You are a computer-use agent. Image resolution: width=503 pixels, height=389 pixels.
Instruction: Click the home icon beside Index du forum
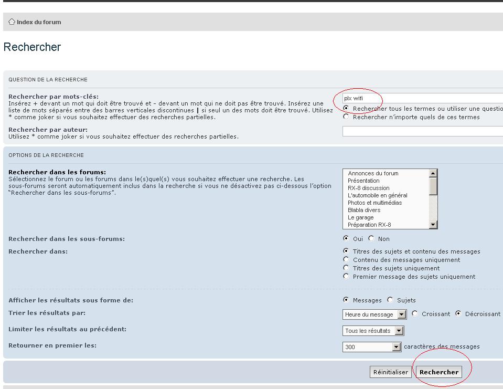pos(12,22)
